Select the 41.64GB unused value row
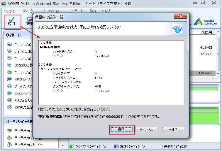 206,48
